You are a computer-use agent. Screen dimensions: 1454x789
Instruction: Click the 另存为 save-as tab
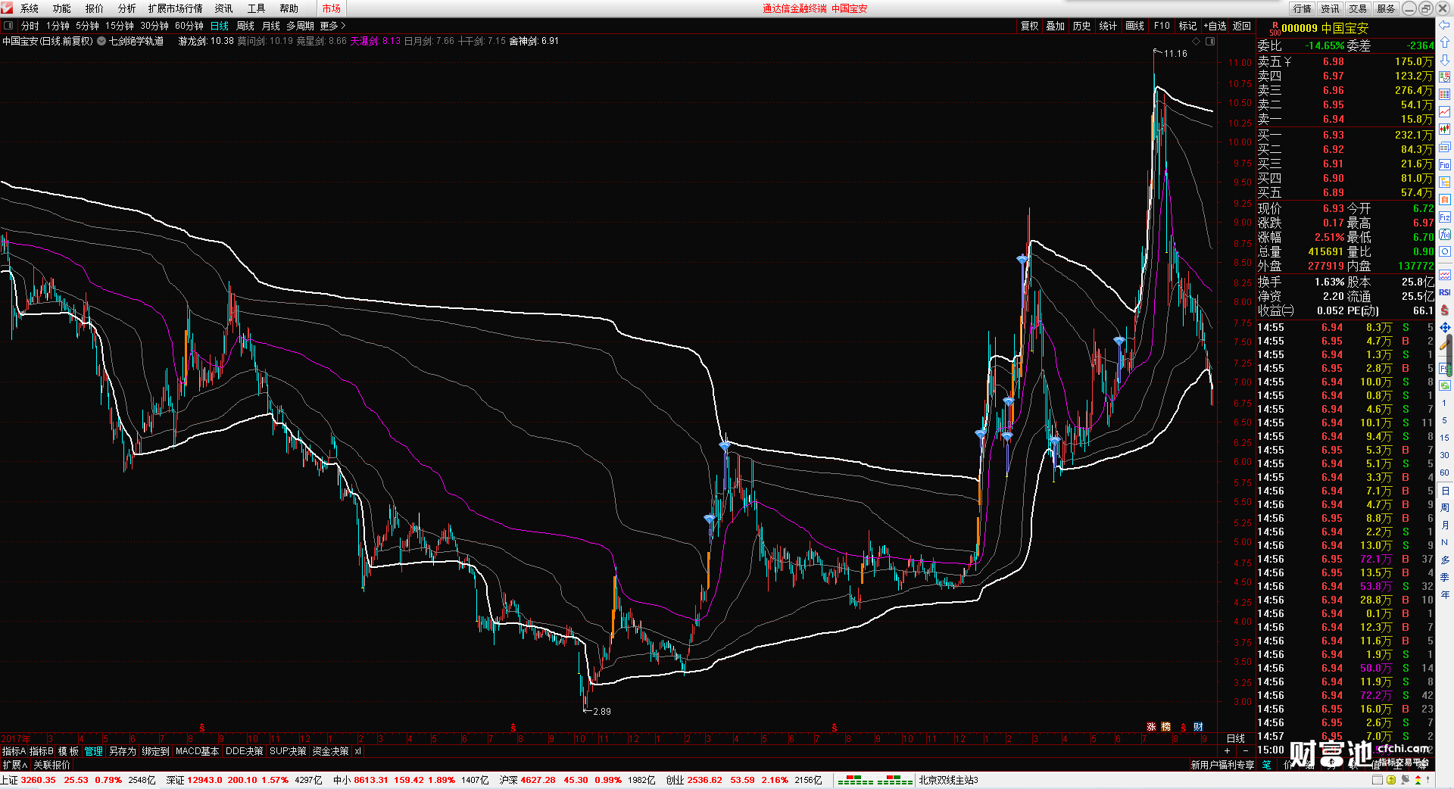coord(122,751)
